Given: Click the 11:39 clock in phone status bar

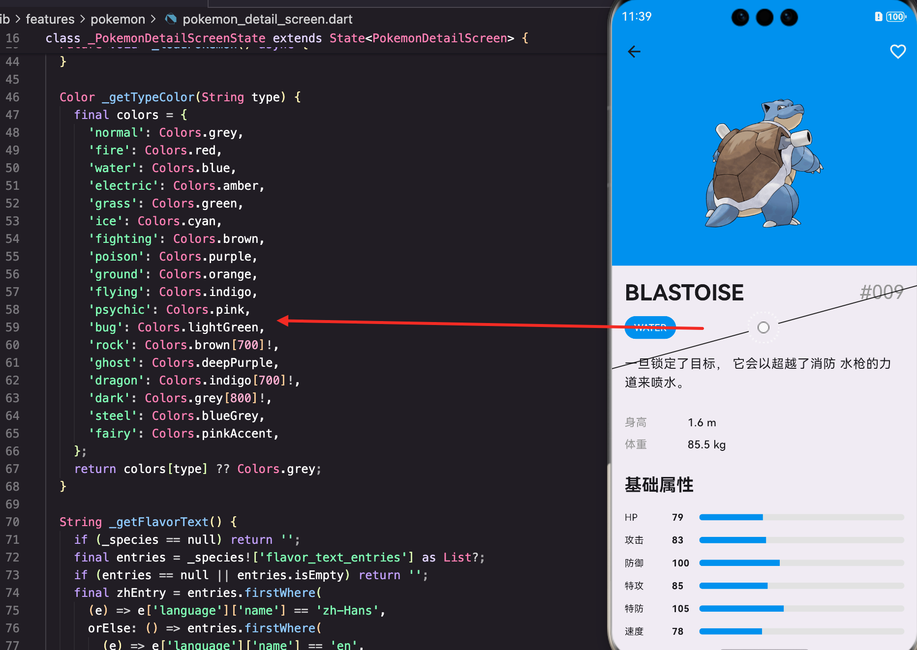Looking at the screenshot, I should coord(637,17).
